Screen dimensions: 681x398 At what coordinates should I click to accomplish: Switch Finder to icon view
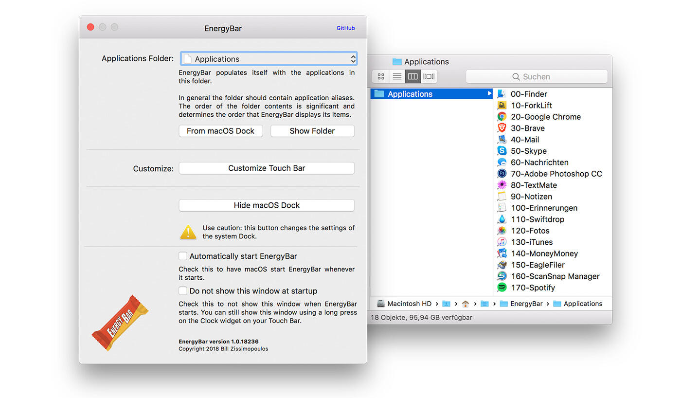coord(381,76)
